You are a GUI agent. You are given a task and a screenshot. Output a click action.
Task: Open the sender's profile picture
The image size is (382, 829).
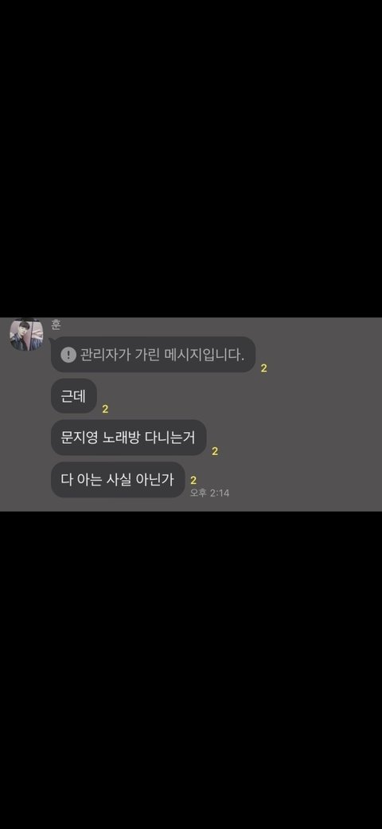coord(26,335)
